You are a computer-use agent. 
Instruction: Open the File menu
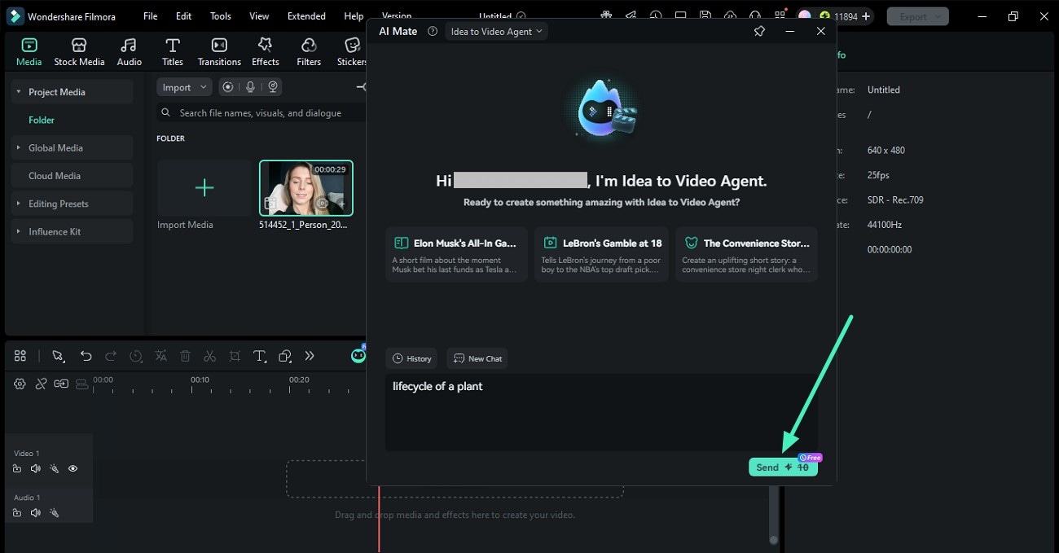[151, 16]
